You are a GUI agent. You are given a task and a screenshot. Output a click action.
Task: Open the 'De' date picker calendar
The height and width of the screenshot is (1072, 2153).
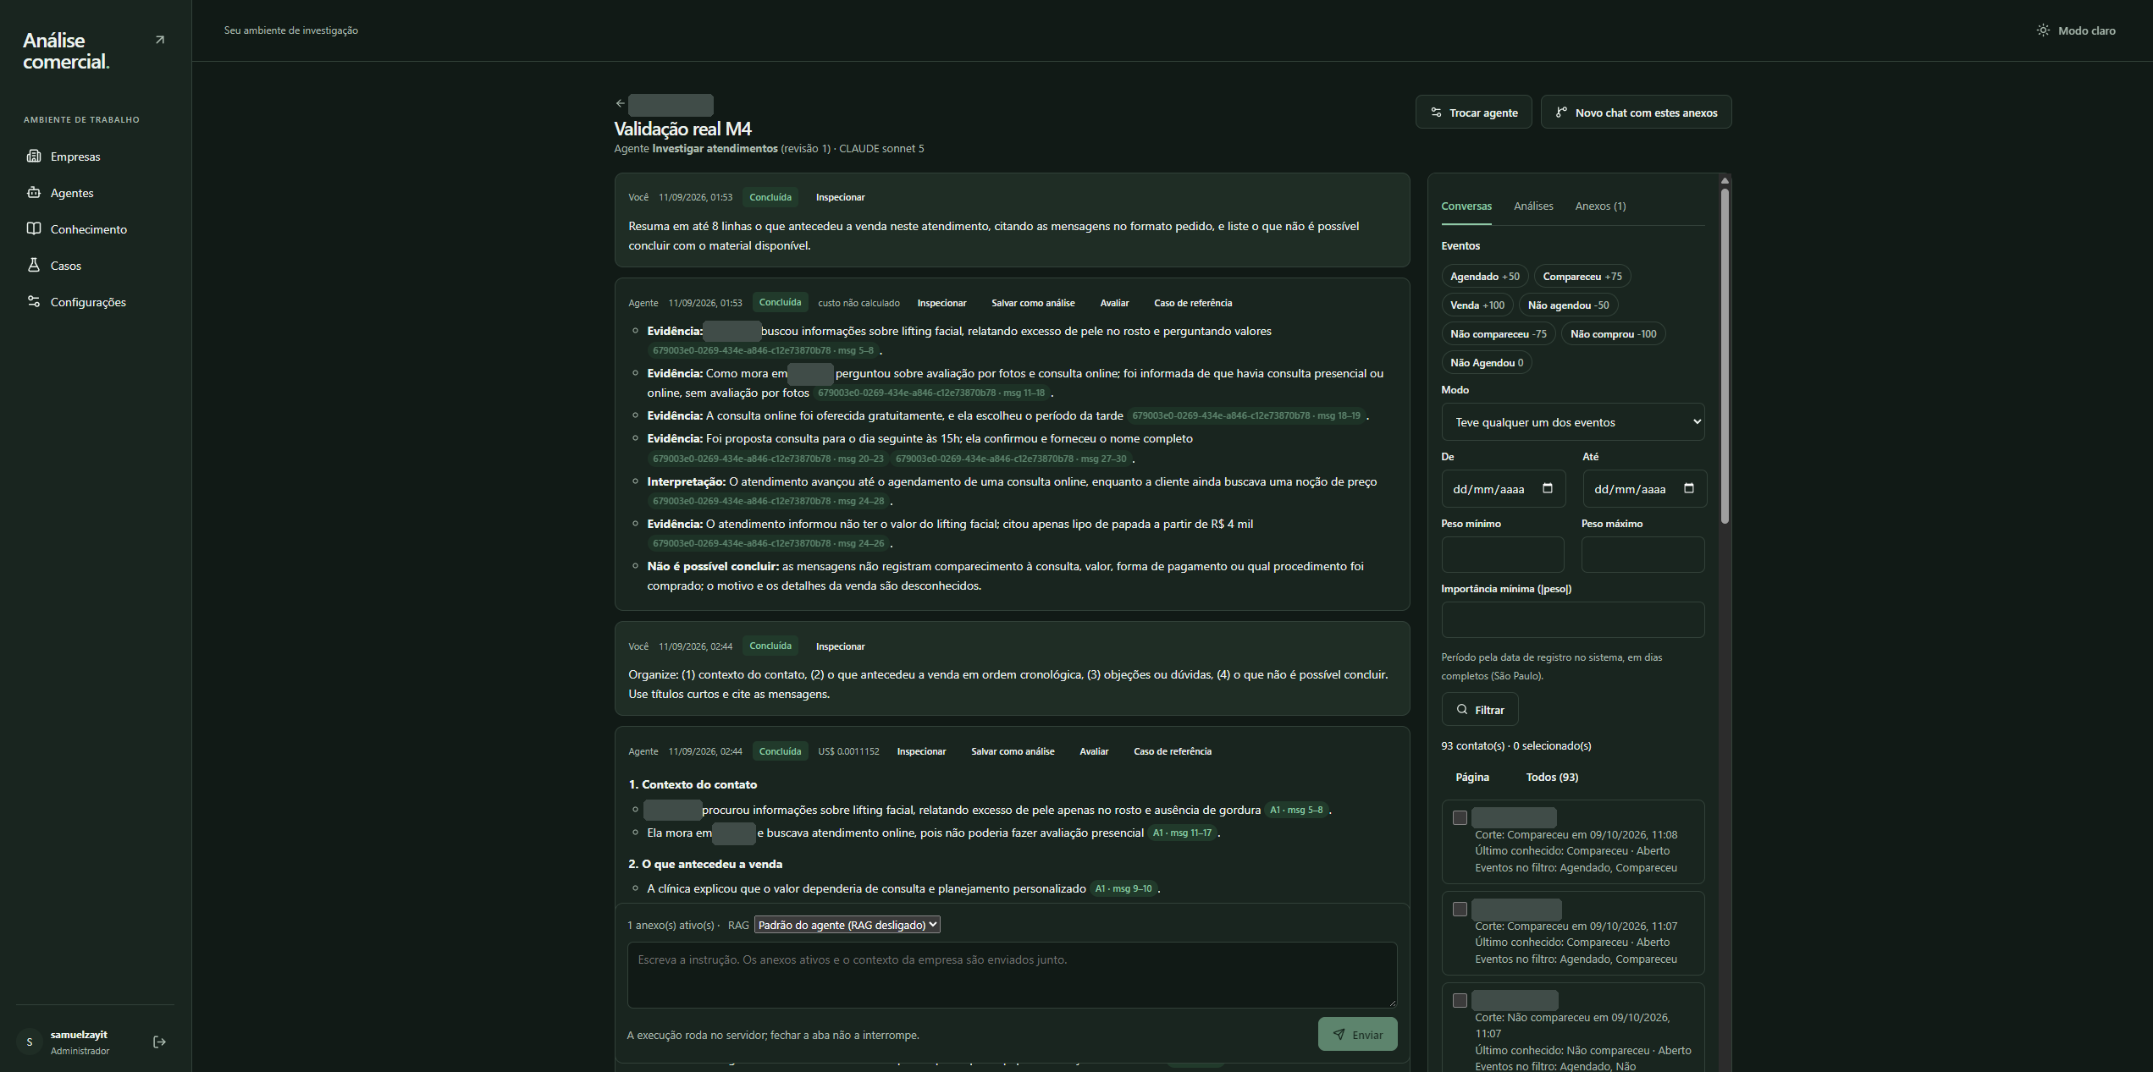(x=1548, y=488)
